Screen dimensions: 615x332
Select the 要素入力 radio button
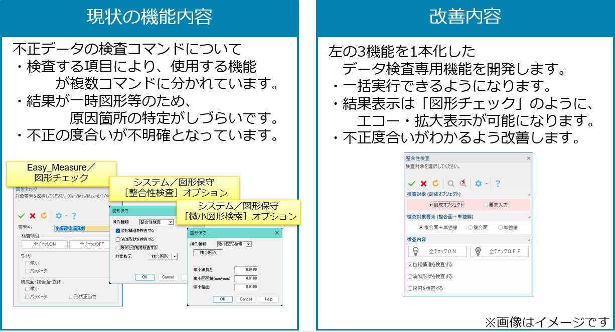[486, 205]
